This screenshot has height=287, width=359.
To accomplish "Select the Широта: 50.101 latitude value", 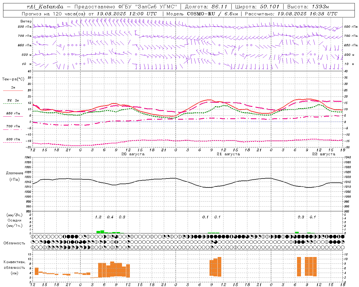I will 257,7.
